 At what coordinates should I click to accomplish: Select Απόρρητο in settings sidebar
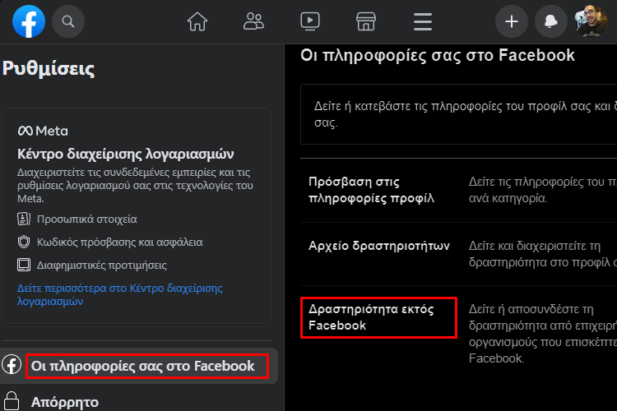coord(64,402)
